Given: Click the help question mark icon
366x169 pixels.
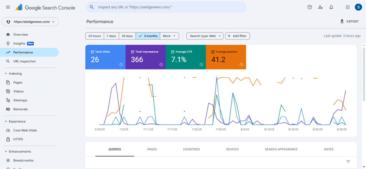Looking at the screenshot, I should click(310, 7).
